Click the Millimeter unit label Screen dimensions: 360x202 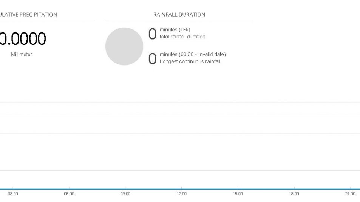click(x=22, y=54)
